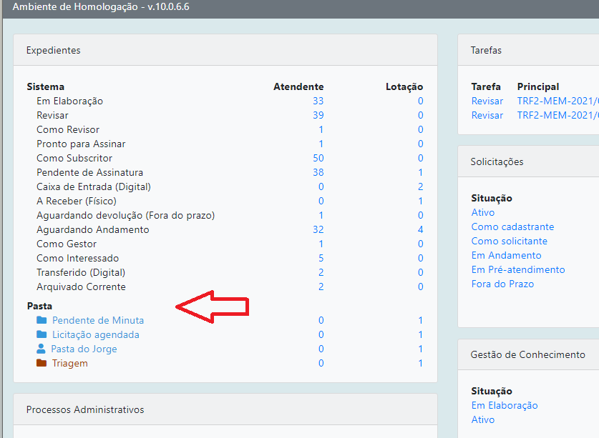Image resolution: width=599 pixels, height=438 pixels.
Task: Open the Pendente de Minuta folder link
Action: point(97,320)
